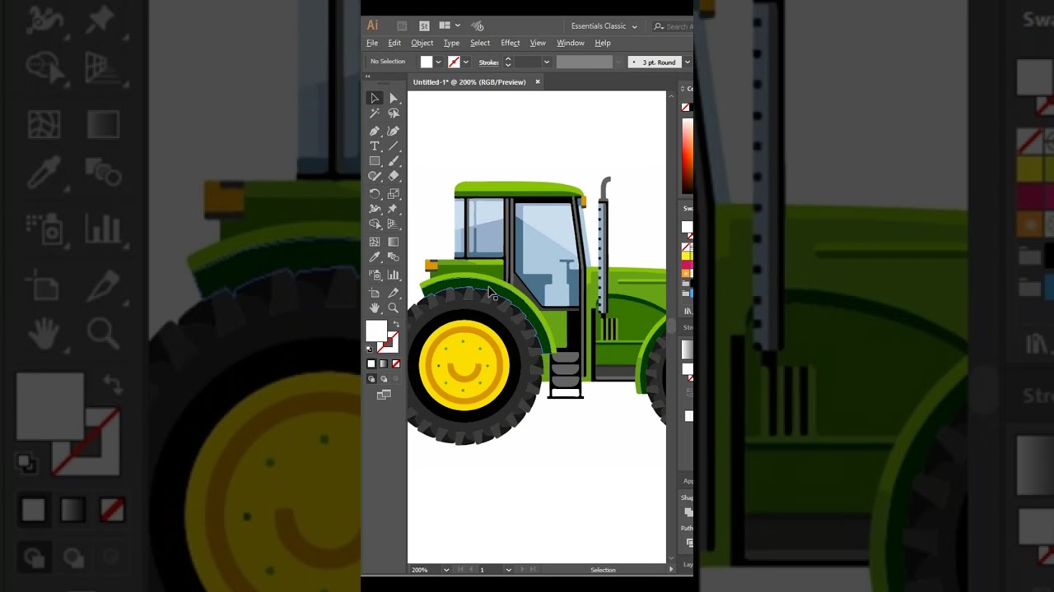Pick the Mesh tool
Viewport: 1054px width, 592px height.
(375, 242)
